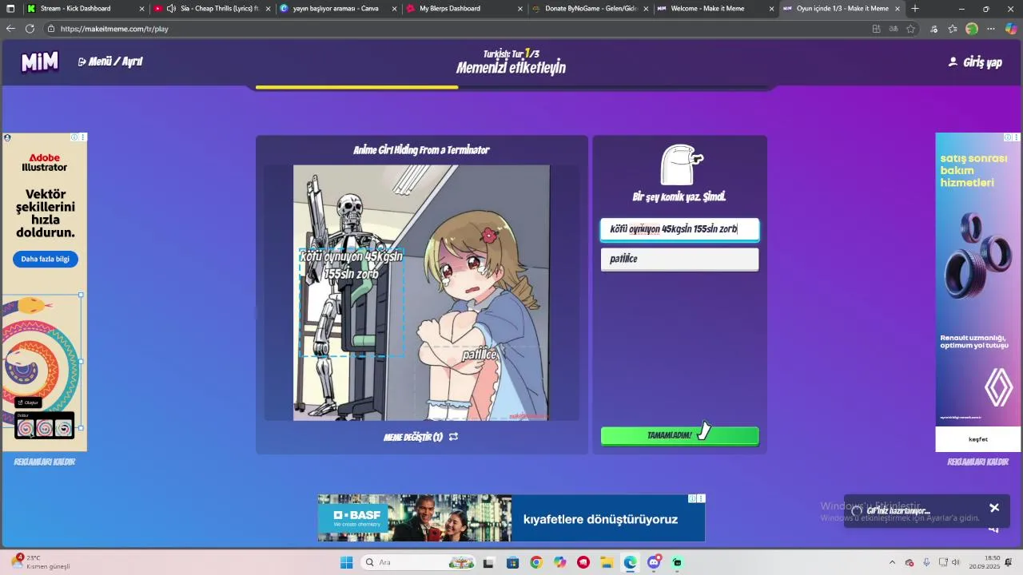
Task: Click the browser address bar URL
Action: tap(114, 29)
